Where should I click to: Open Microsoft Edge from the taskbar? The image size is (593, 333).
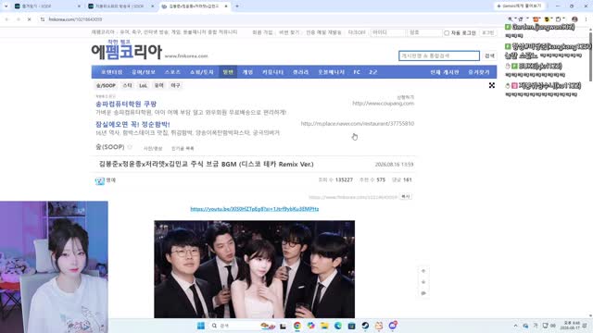(337, 326)
